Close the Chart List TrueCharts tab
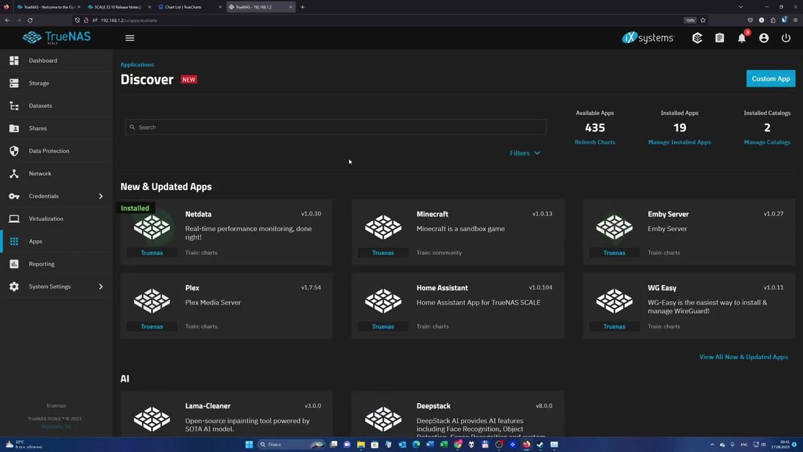 tap(220, 7)
